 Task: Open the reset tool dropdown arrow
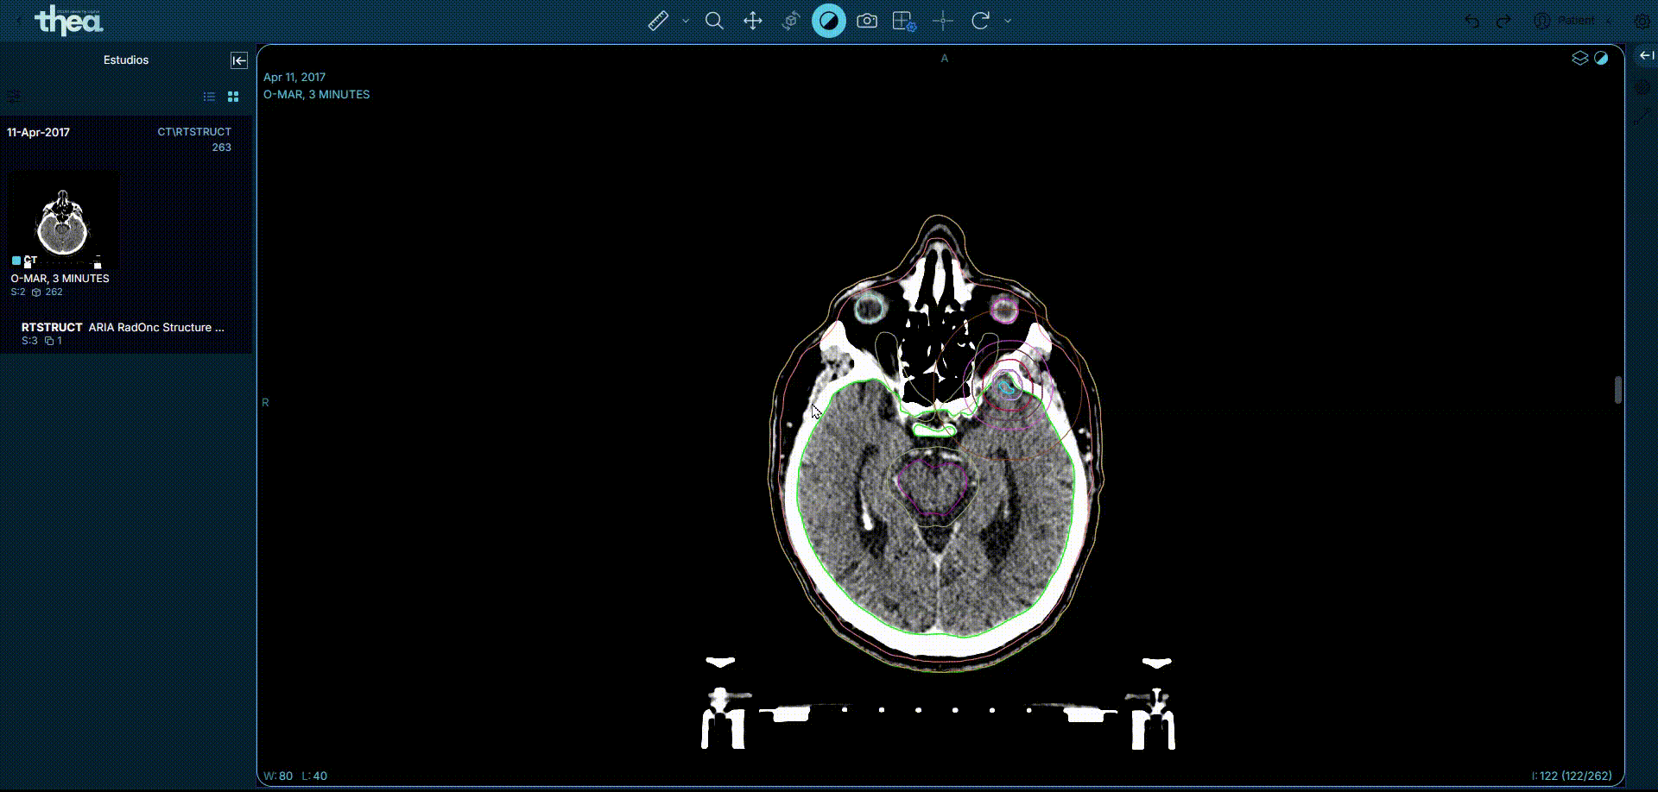tap(1006, 20)
